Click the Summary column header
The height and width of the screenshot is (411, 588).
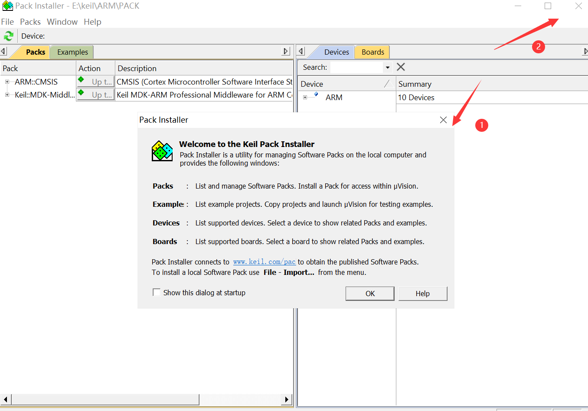tap(492, 84)
